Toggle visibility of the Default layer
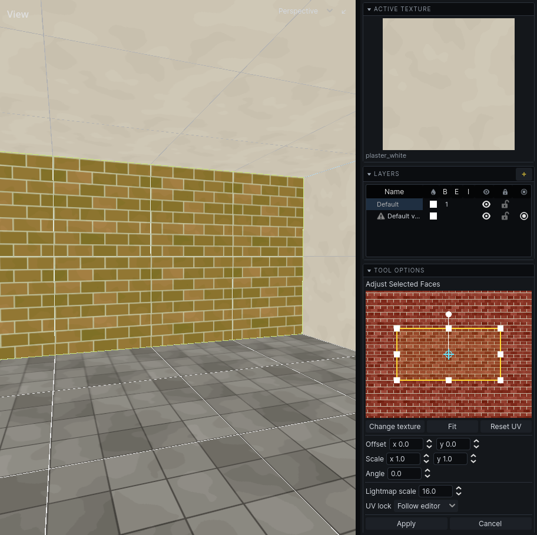537x535 pixels. pos(486,204)
